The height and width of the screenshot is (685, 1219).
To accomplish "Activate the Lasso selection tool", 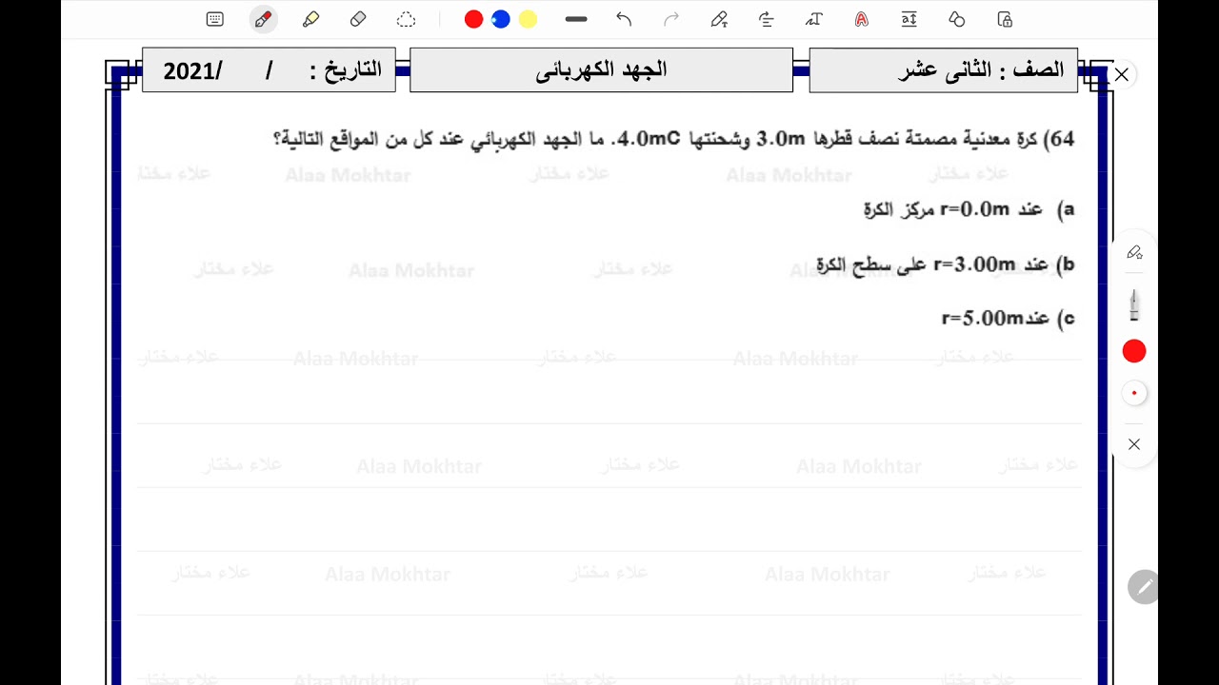I will pyautogui.click(x=406, y=19).
